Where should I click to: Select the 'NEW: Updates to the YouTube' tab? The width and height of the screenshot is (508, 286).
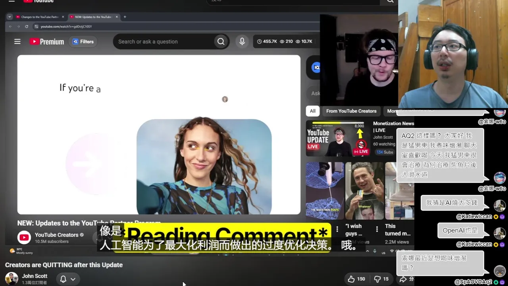click(93, 17)
